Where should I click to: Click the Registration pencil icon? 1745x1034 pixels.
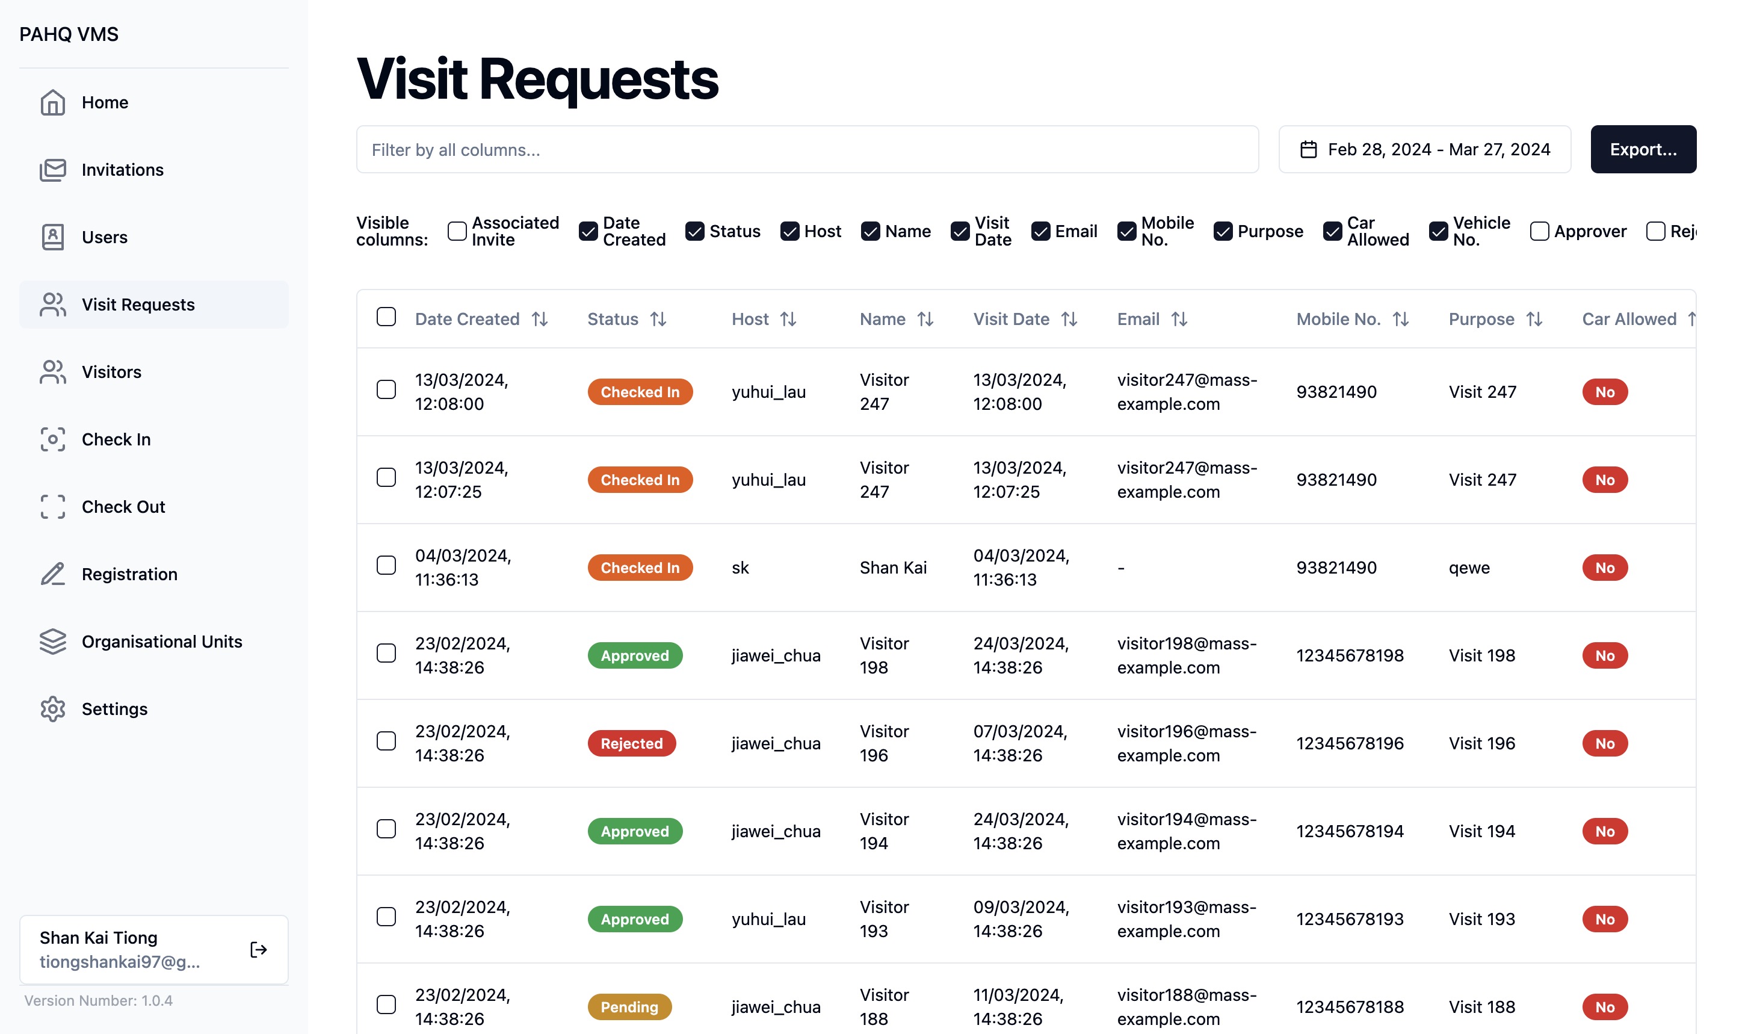point(52,574)
